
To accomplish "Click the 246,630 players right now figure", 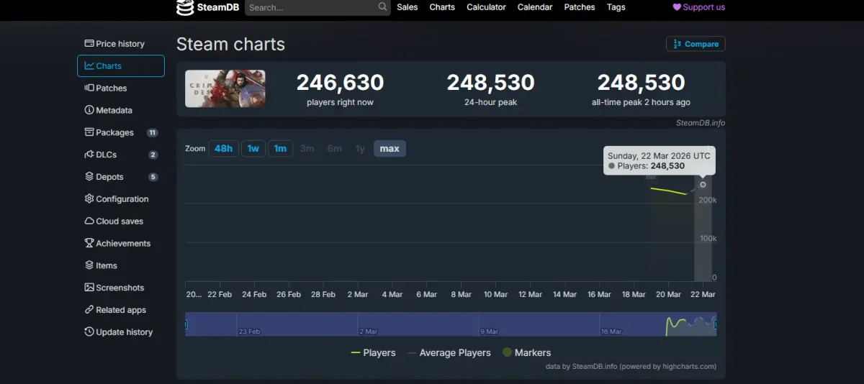I will click(x=340, y=83).
